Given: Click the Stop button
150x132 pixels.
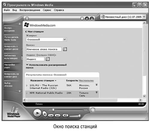Looking at the screenshot, I should click(45, 114).
